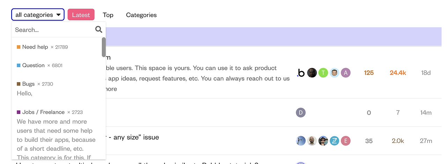Click the green 'T' user avatar
447x164 pixels.
[x=323, y=73]
